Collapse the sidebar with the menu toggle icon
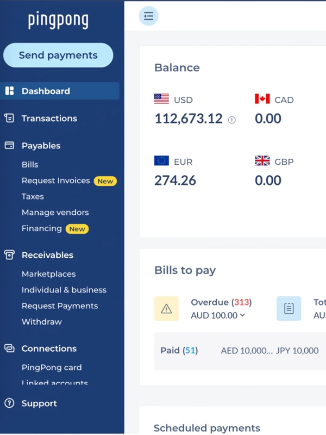 [148, 16]
